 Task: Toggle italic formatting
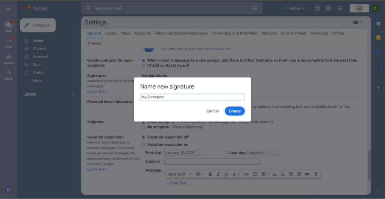pos(218,174)
